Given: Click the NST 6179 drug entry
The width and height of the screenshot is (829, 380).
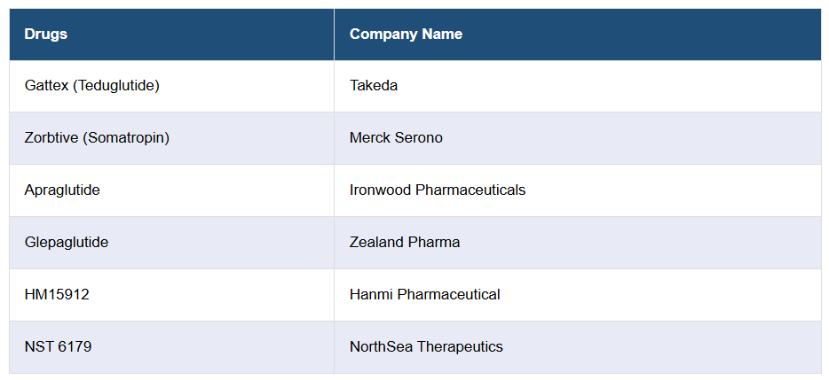Looking at the screenshot, I should (58, 347).
